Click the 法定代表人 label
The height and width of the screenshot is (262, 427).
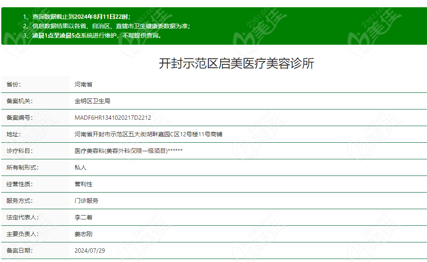(23, 217)
